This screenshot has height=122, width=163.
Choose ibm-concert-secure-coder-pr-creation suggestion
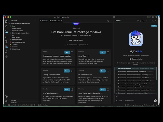[135, 87]
